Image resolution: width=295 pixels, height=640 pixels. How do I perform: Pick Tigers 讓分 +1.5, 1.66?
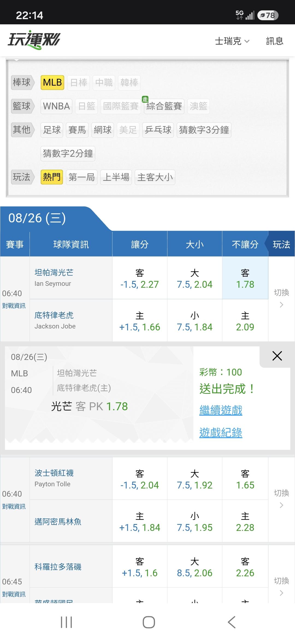point(140,321)
